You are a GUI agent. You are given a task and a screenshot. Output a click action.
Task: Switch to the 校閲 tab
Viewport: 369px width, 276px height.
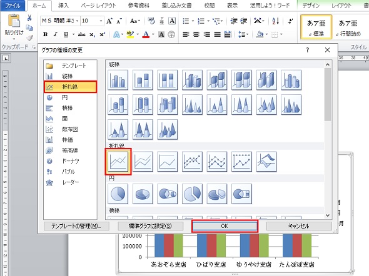(210, 6)
